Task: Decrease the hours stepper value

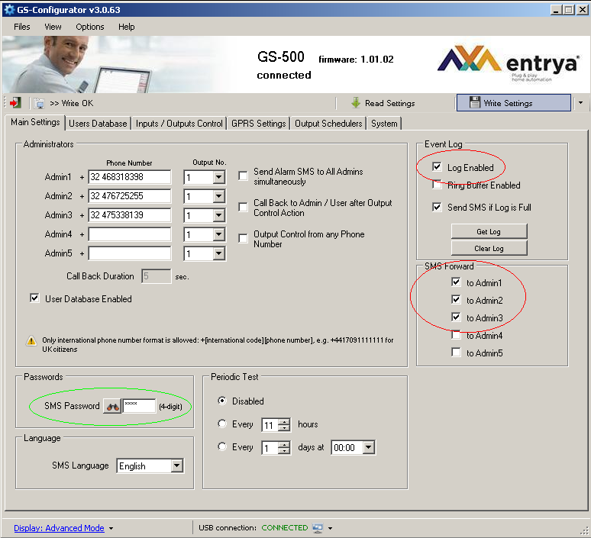Action: click(284, 428)
